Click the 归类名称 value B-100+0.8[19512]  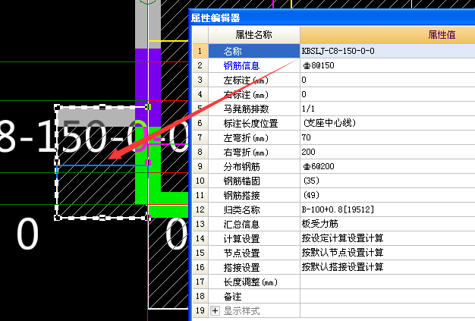(x=388, y=209)
